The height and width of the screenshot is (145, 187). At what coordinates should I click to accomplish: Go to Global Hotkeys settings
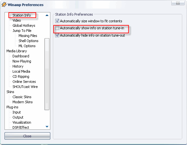click(x=24, y=25)
